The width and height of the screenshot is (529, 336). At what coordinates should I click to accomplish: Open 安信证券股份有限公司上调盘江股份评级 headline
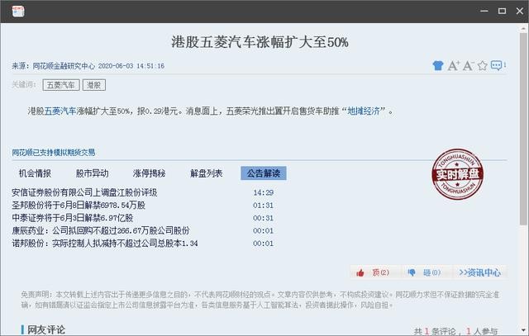point(84,192)
